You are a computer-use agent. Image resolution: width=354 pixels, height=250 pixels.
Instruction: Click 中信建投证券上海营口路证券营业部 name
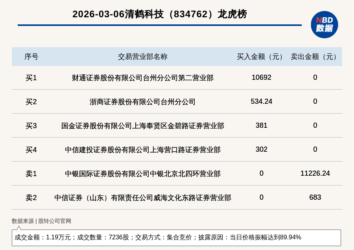coord(142,150)
